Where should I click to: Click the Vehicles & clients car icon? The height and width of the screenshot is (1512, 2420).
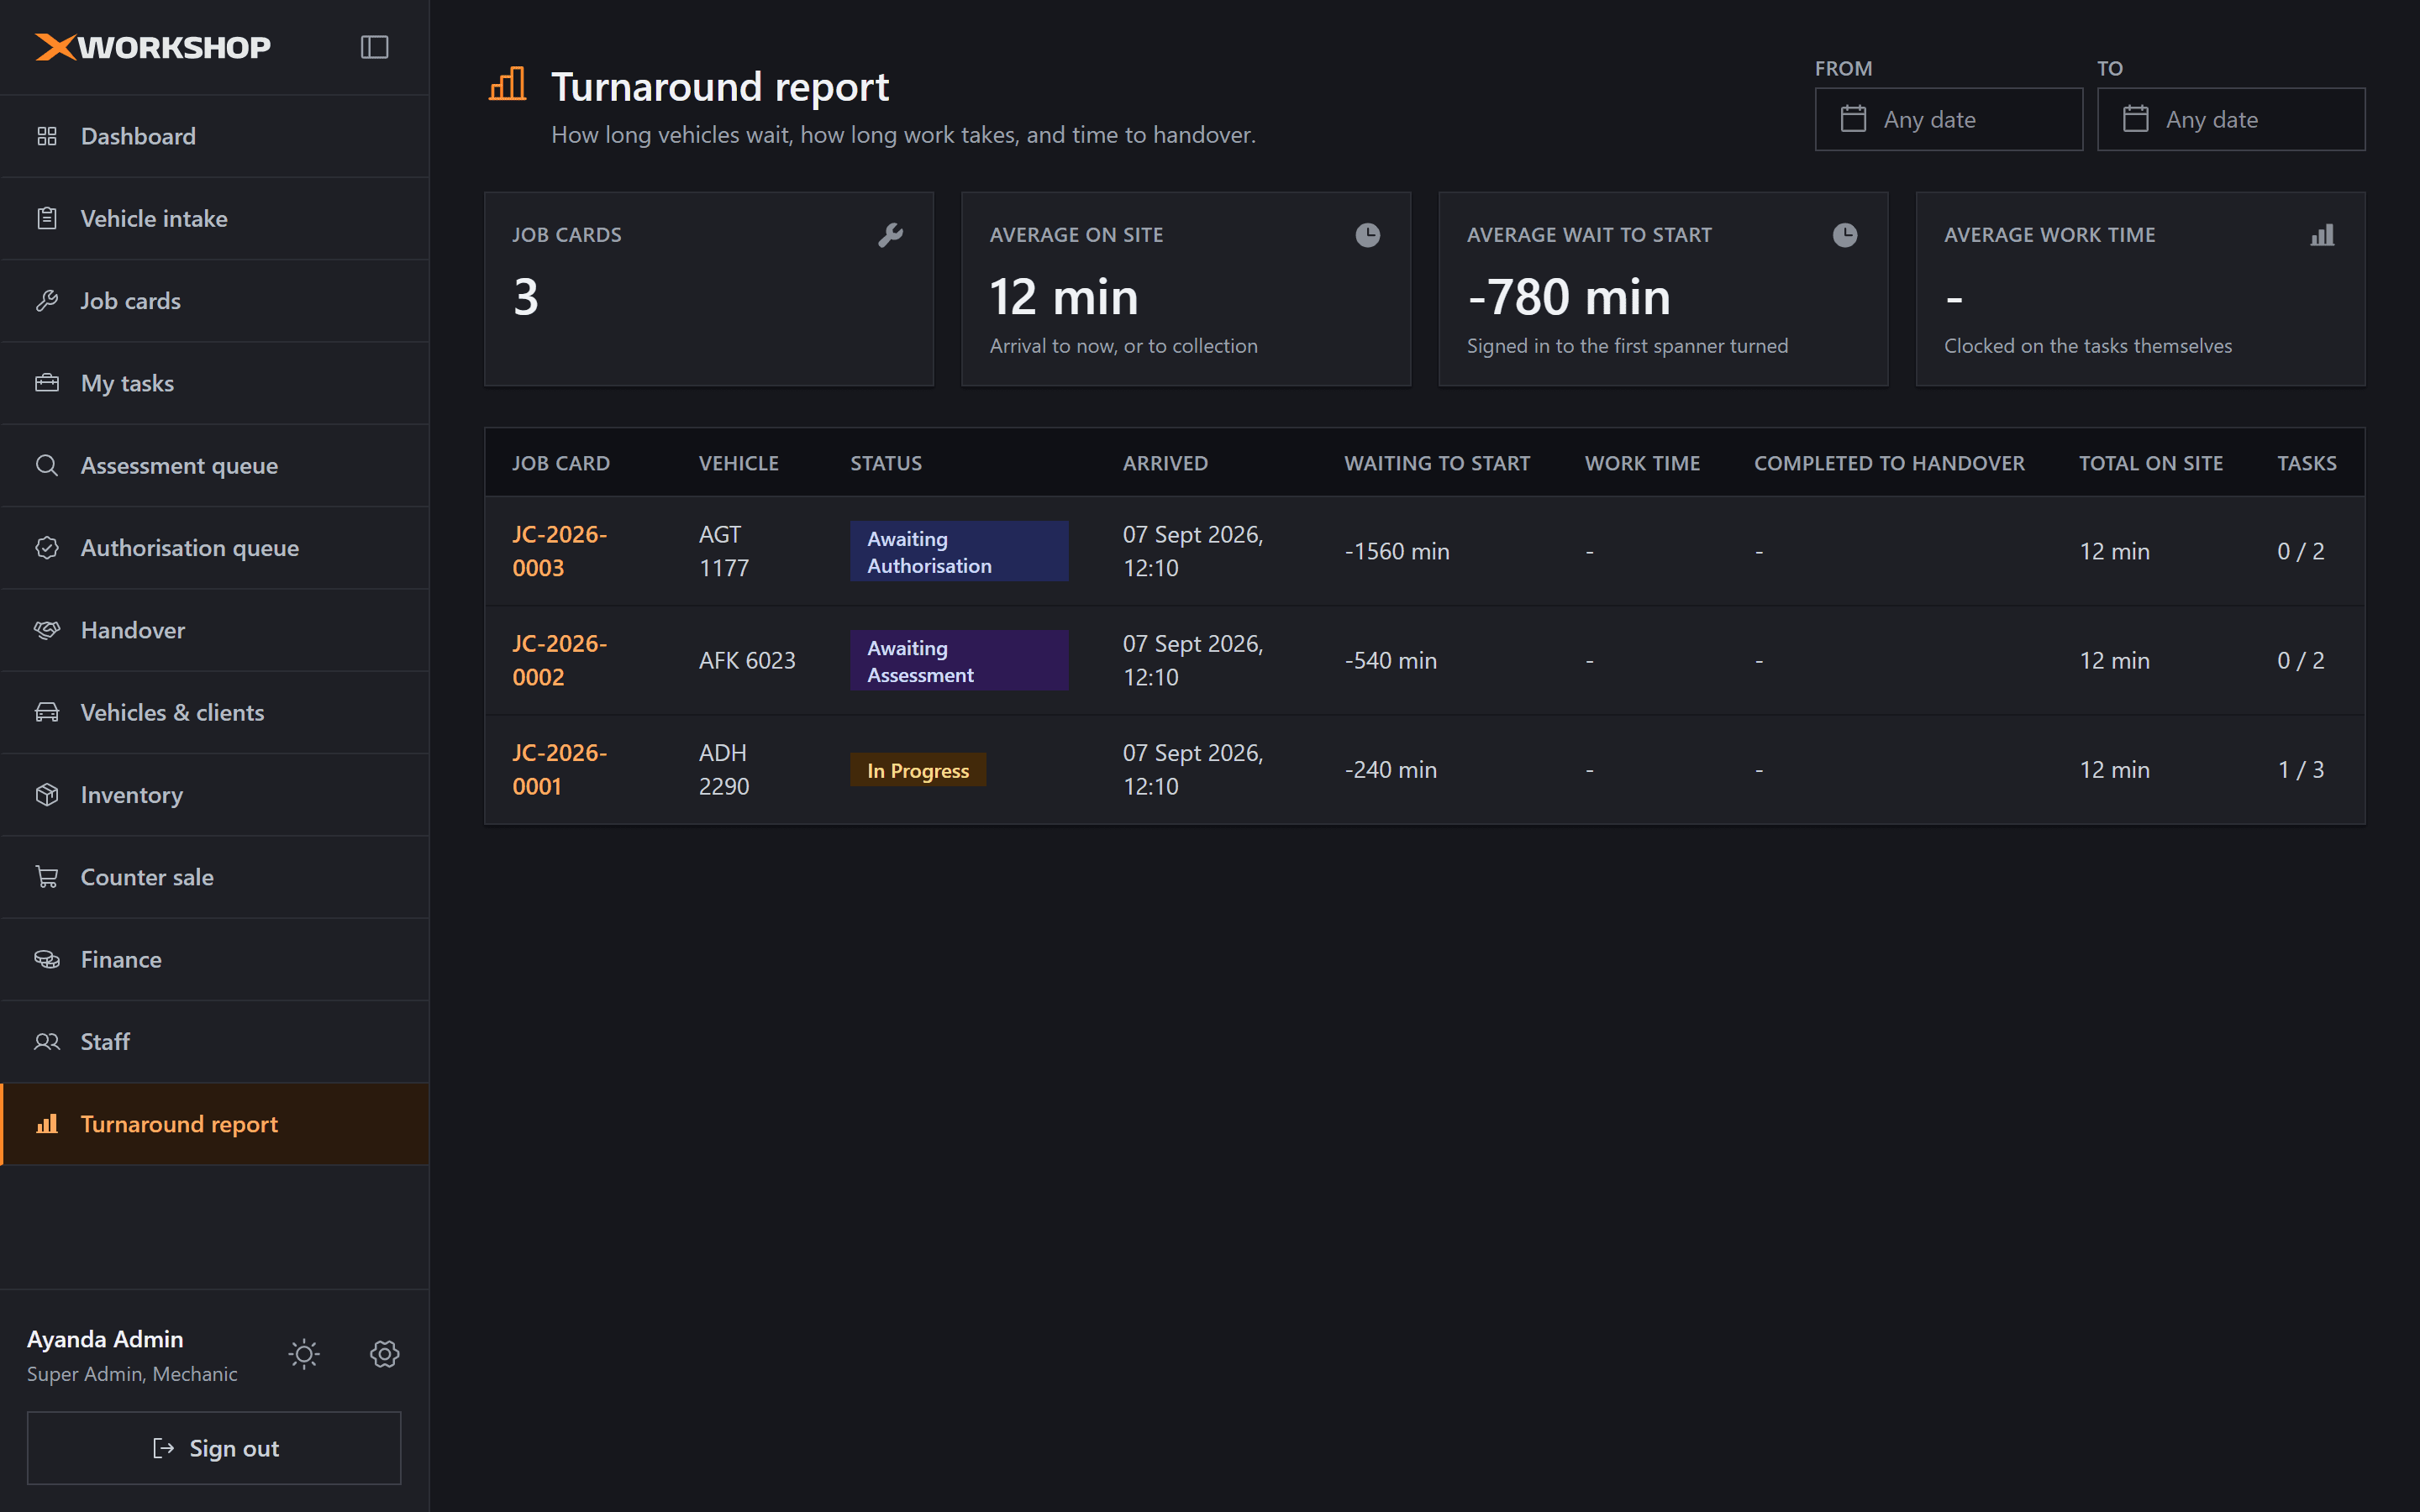(47, 712)
